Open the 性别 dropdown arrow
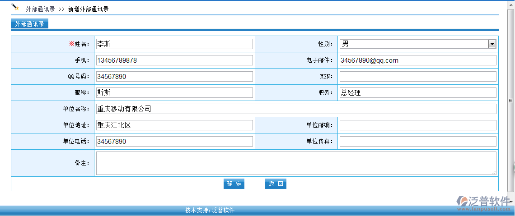 [492, 44]
